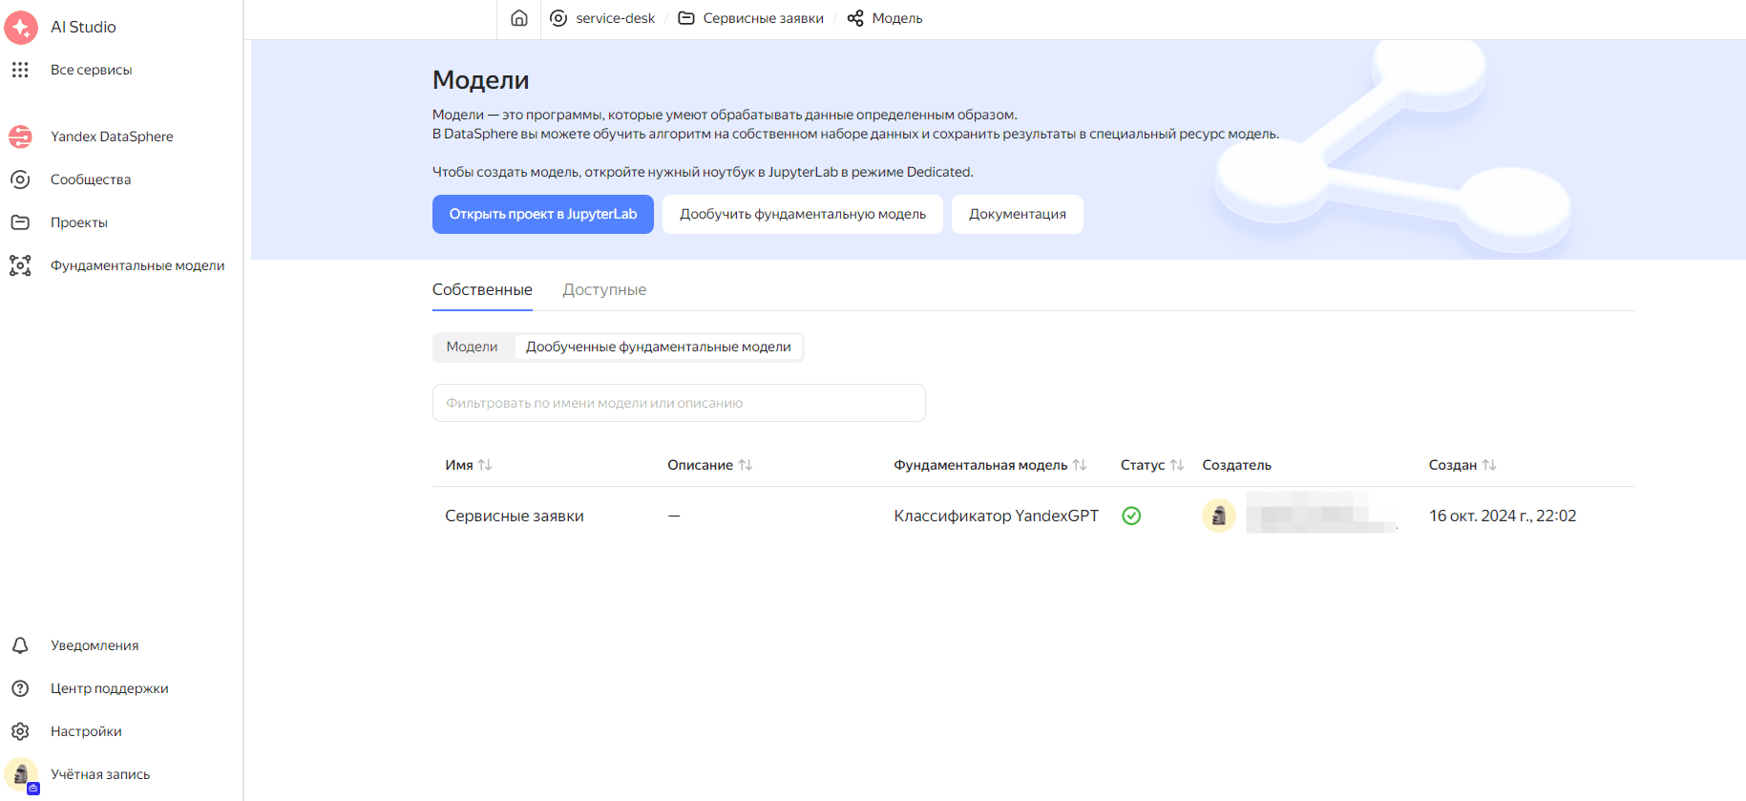
Task: Click Дообучить фундаментальную модель button
Action: click(x=803, y=214)
